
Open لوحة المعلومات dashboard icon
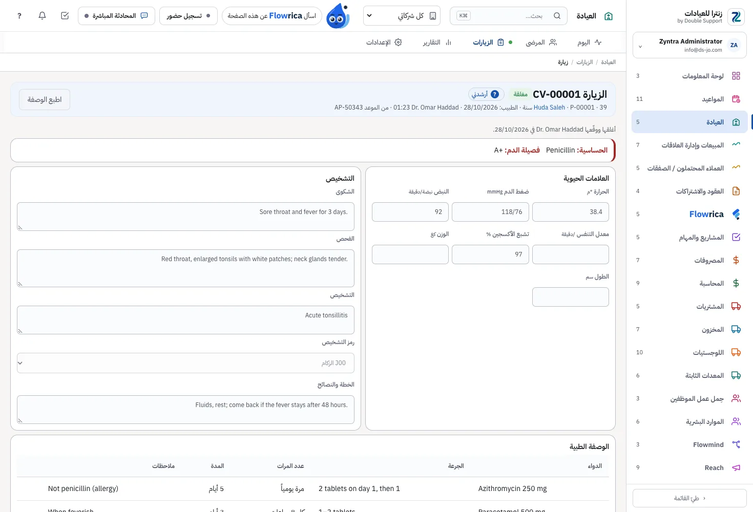click(x=736, y=76)
